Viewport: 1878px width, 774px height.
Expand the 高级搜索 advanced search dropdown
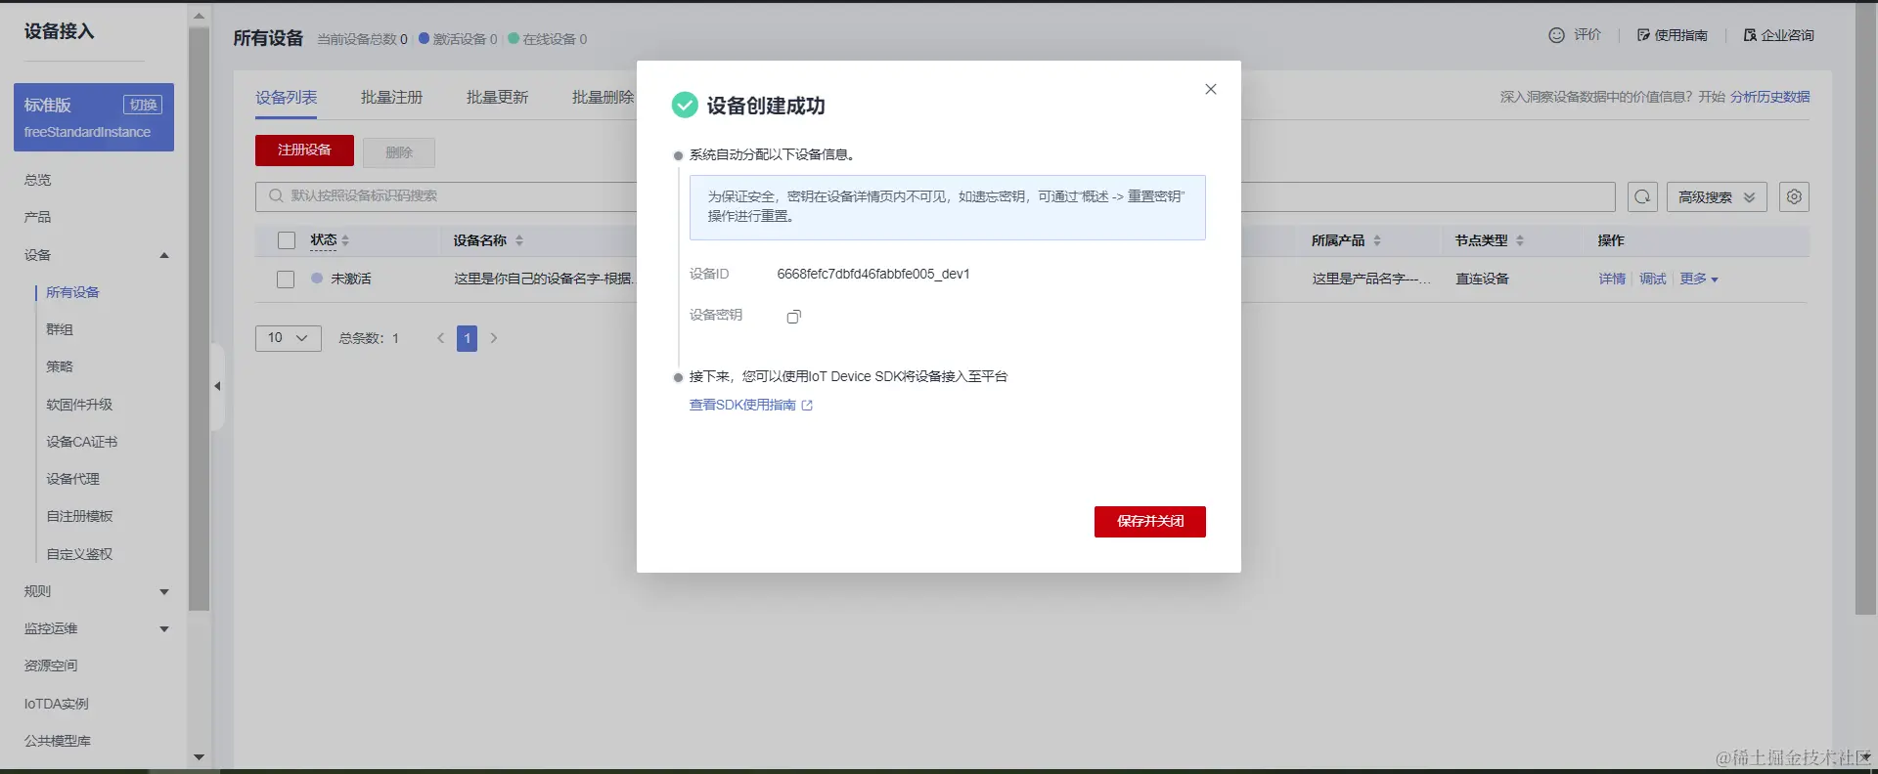(1717, 196)
